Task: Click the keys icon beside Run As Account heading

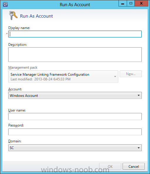Action: pos(13,16)
